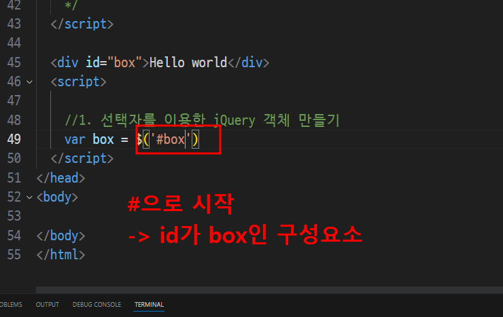
Task: Click the horizontal editor scrollbar
Action: coord(269,290)
